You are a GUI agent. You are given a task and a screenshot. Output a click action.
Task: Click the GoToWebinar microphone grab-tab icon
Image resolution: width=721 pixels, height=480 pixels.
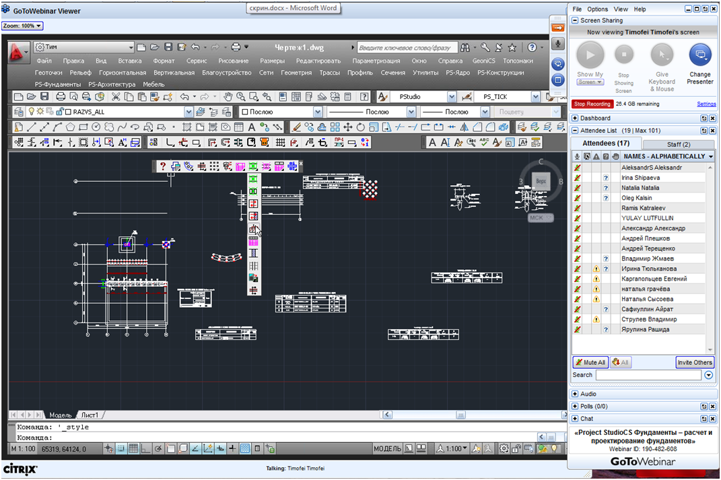[x=558, y=44]
